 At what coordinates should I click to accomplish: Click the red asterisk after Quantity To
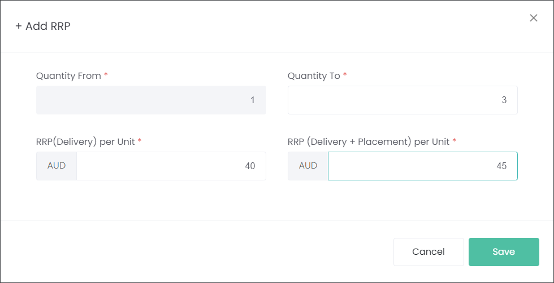pos(345,75)
